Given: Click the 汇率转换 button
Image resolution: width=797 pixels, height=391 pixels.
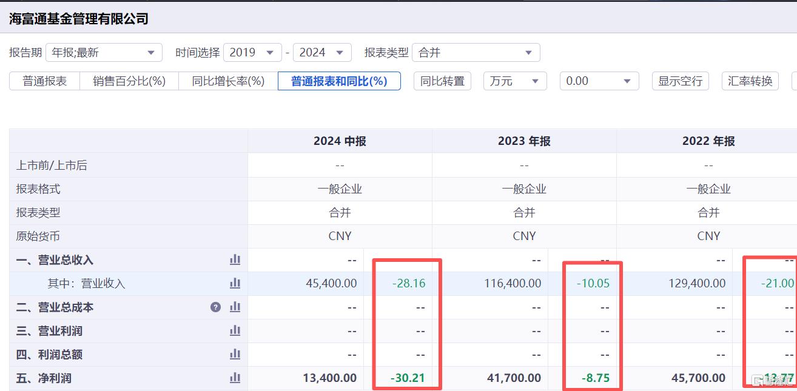Looking at the screenshot, I should coord(750,81).
